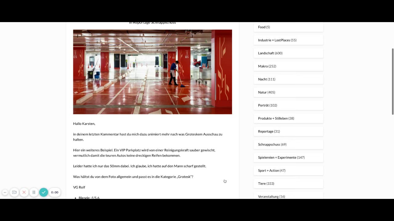Click the 0:00 recording timer
This screenshot has width=394, height=221.
coord(54,192)
